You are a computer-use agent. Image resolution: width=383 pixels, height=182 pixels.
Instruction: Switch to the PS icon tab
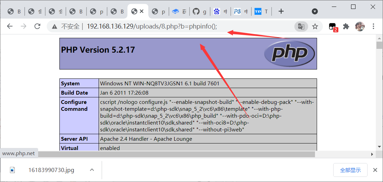click(241, 11)
